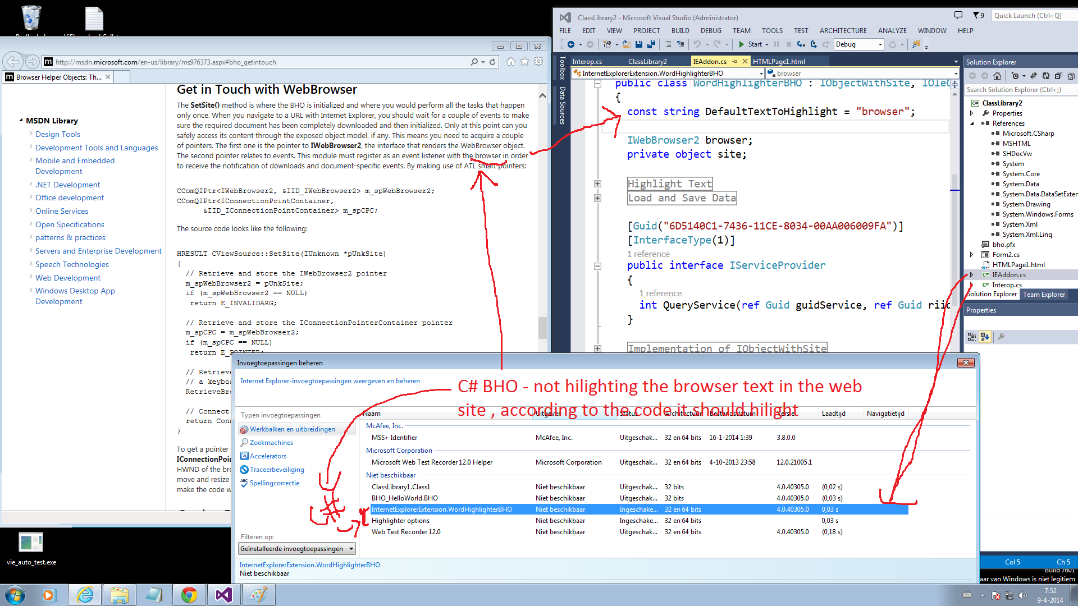Select Zoekmachines add-on type
Viewport: 1078px width, 606px height.
[271, 443]
